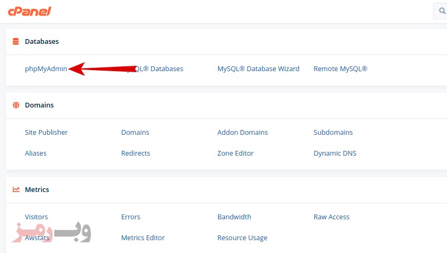The width and height of the screenshot is (447, 253).
Task: Click the Databases section stack icon
Action: coord(16,41)
